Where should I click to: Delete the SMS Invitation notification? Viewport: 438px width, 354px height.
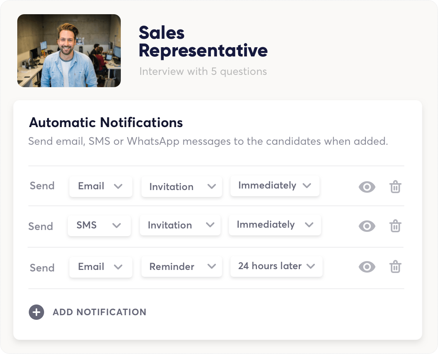tap(395, 226)
